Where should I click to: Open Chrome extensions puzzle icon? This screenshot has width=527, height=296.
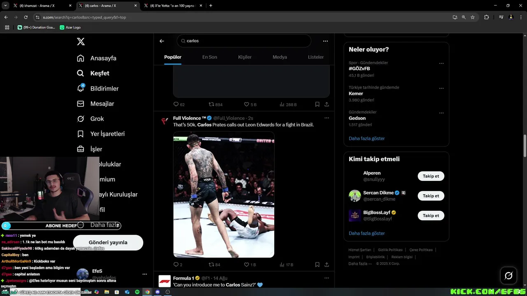487,17
